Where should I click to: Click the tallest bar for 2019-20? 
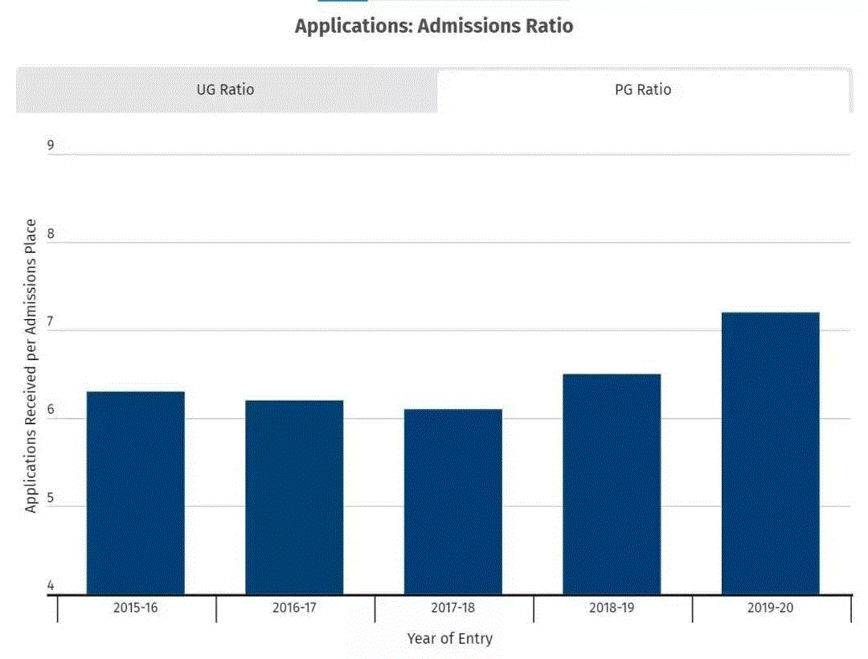click(770, 453)
